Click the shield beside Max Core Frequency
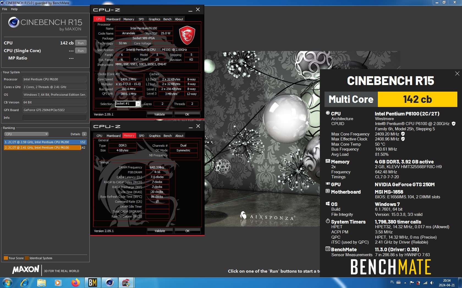462x288 pixels. [x=403, y=134]
